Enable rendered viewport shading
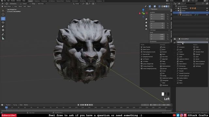The height and width of the screenshot is (117, 209). [x=169, y=6]
